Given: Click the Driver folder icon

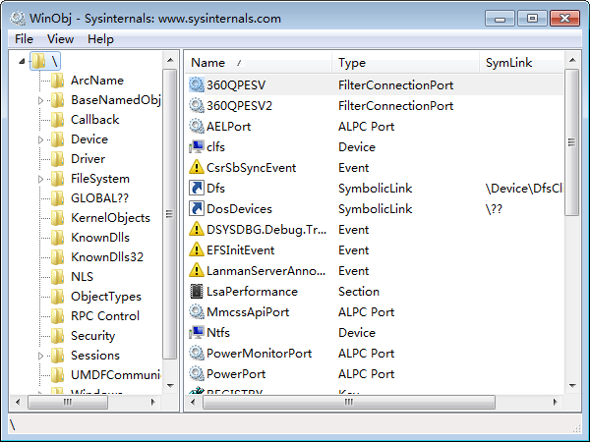Looking at the screenshot, I should click(57, 159).
